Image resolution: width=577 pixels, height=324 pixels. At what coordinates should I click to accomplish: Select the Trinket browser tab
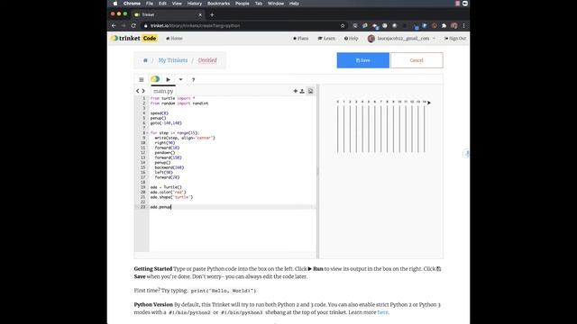pyautogui.click(x=168, y=14)
